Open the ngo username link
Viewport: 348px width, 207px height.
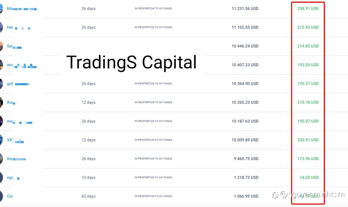[13, 177]
